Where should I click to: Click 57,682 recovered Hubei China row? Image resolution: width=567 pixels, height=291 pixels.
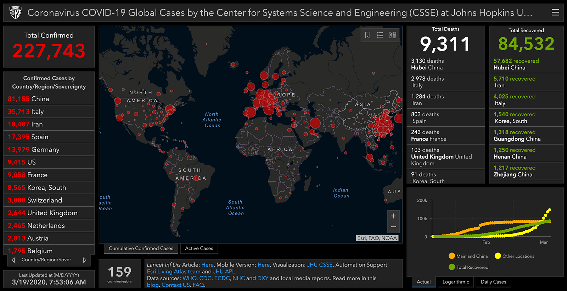[526, 64]
